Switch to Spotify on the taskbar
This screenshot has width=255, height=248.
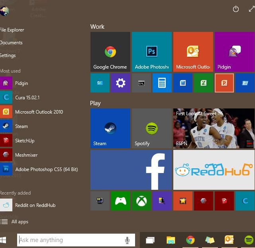[249, 240]
